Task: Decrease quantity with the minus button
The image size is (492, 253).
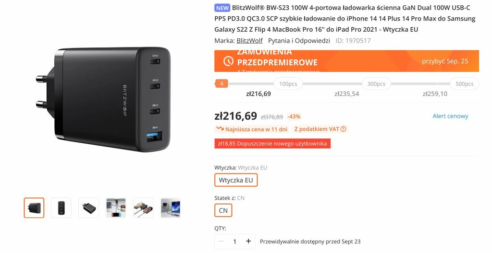Action: point(221,241)
